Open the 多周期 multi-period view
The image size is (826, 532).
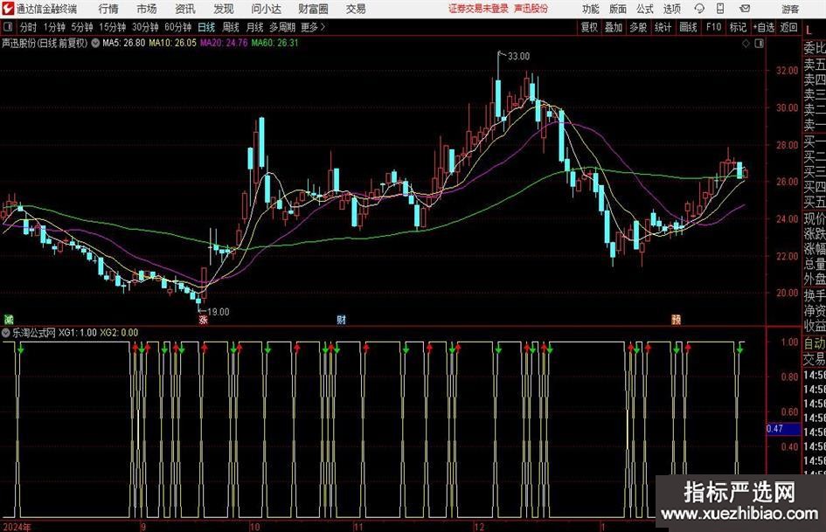[x=282, y=27]
